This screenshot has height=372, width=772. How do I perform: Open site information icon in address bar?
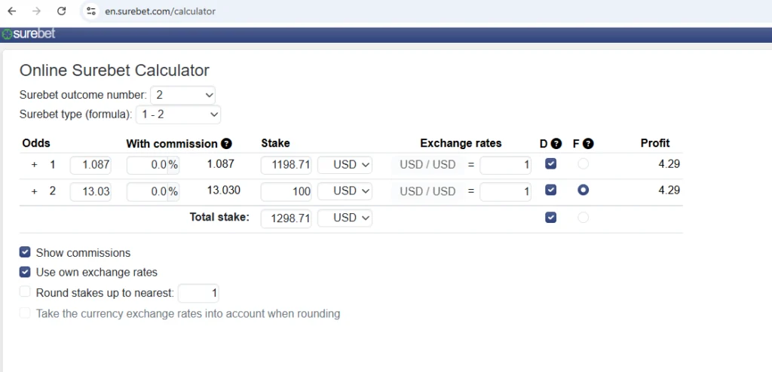tap(90, 11)
